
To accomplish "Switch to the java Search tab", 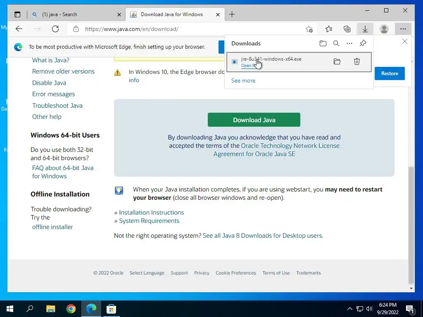I will (77, 14).
